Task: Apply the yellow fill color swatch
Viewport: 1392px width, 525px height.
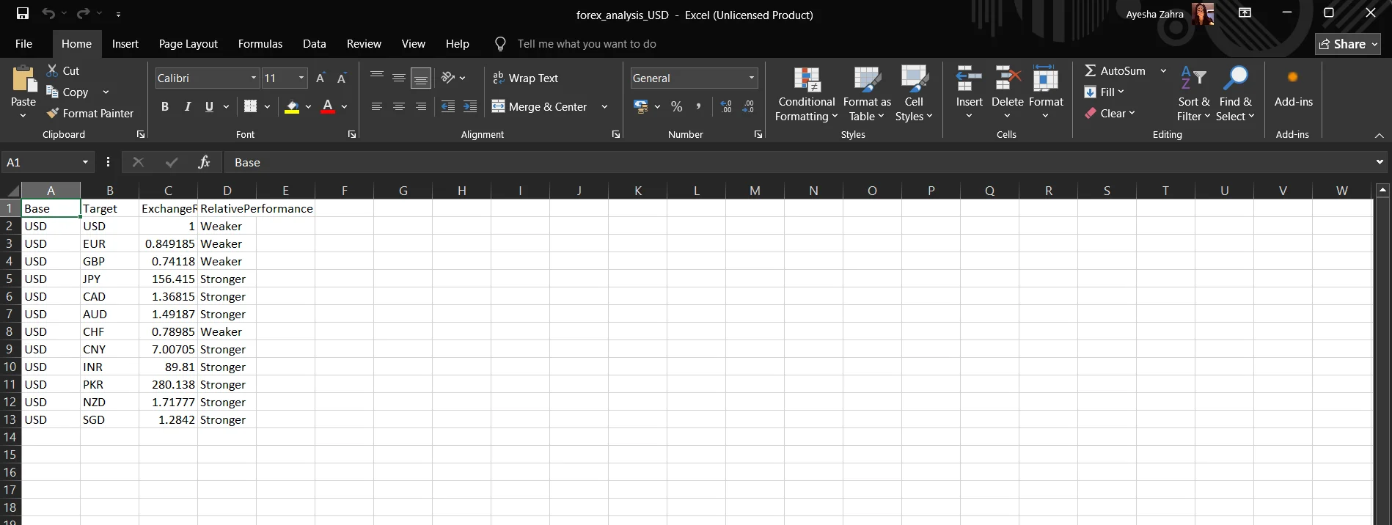Action: (292, 107)
